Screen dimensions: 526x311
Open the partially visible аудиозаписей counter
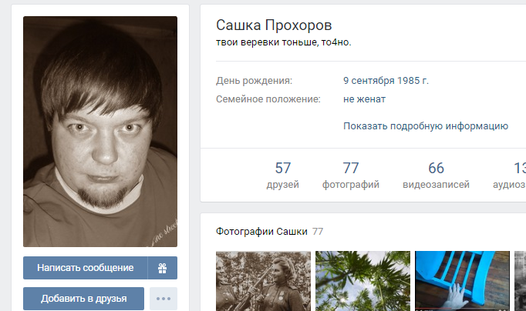point(509,175)
